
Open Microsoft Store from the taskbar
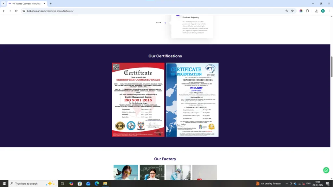point(80,183)
